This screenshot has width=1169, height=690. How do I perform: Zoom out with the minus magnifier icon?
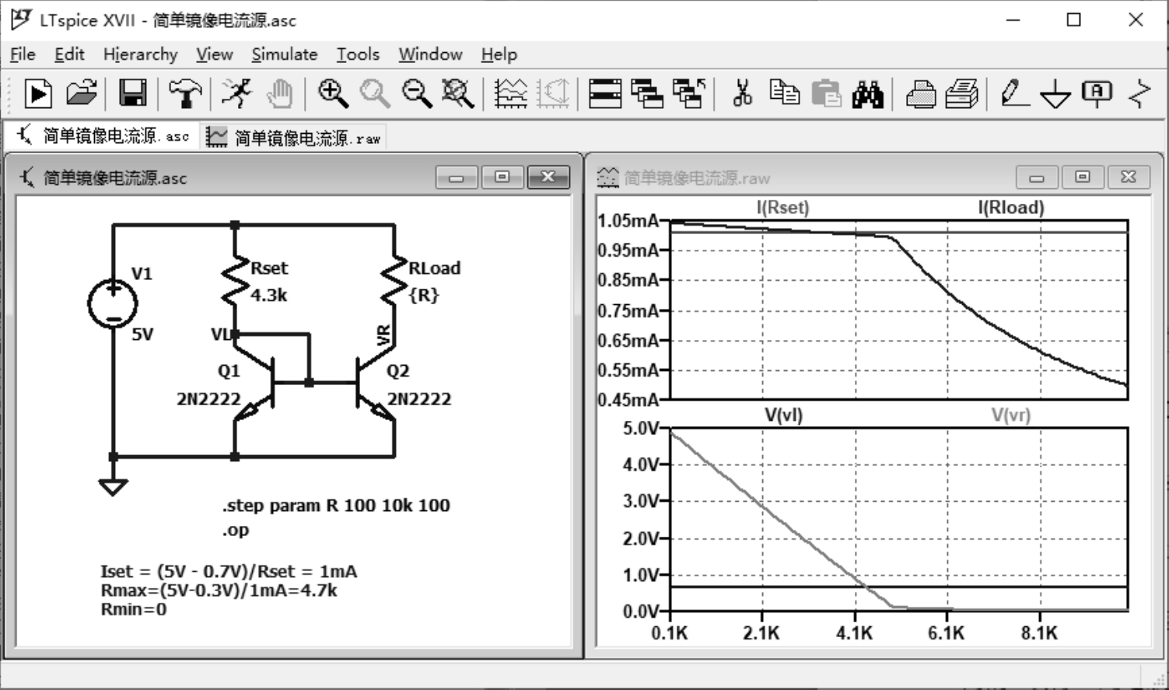(417, 94)
